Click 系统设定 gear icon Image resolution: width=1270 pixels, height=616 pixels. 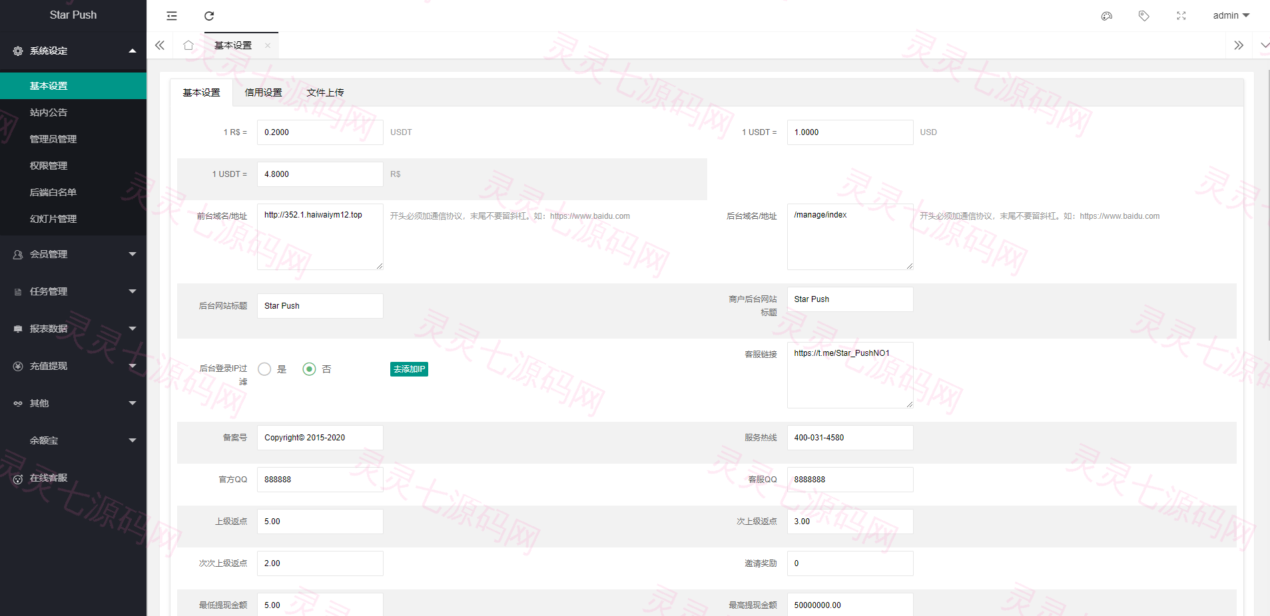(x=18, y=51)
